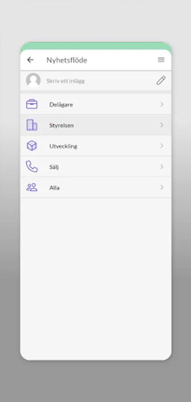Go back using the left arrow
Viewport: 191px width, 402px height.
click(x=30, y=60)
